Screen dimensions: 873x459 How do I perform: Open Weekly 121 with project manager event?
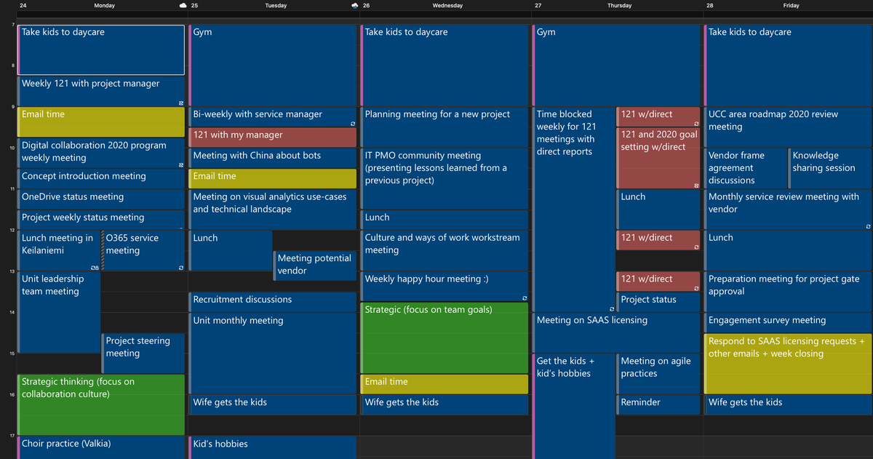pyautogui.click(x=101, y=91)
